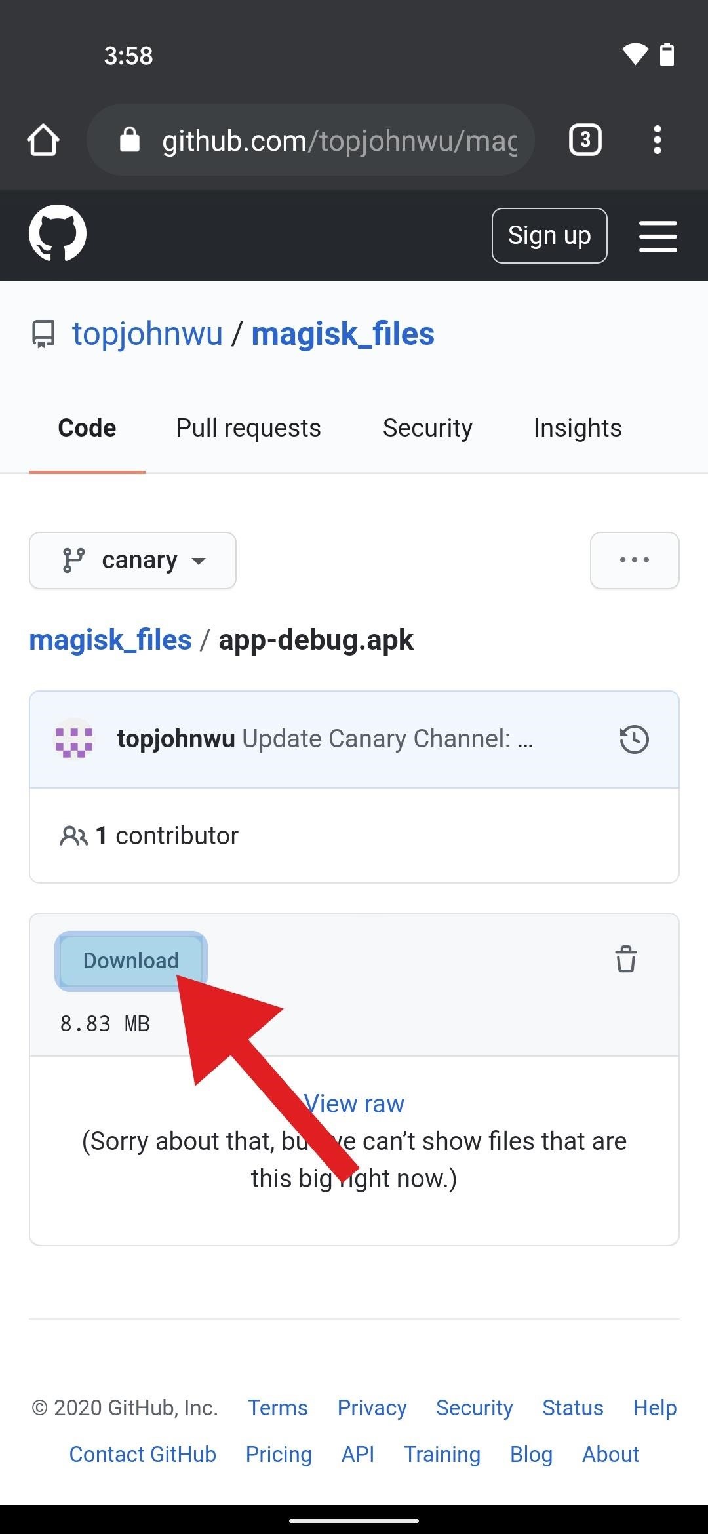
Task: Switch to the Insights tab
Action: 578,428
